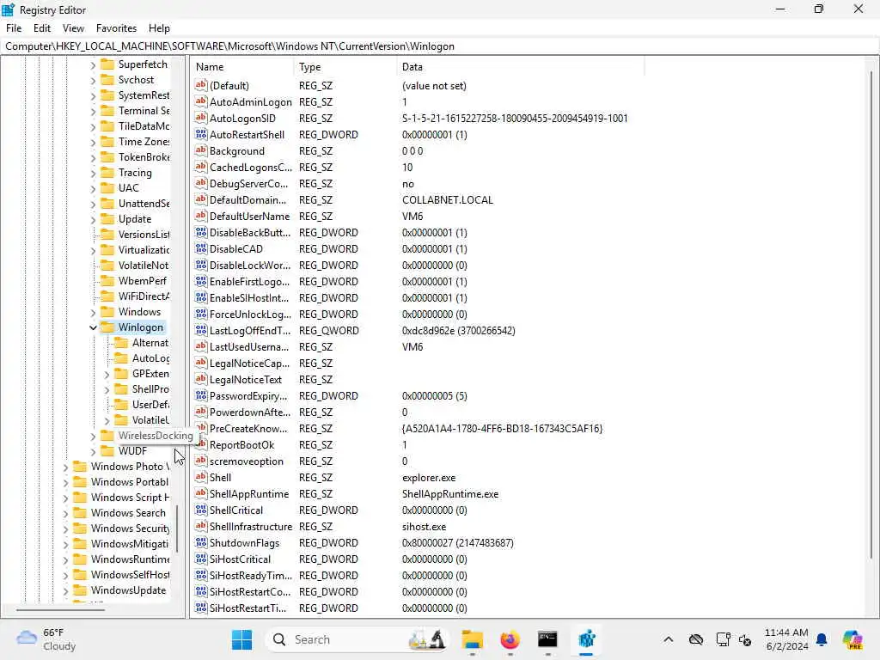
Task: Click the string icon of AutoLogonSID value
Action: pyautogui.click(x=201, y=118)
